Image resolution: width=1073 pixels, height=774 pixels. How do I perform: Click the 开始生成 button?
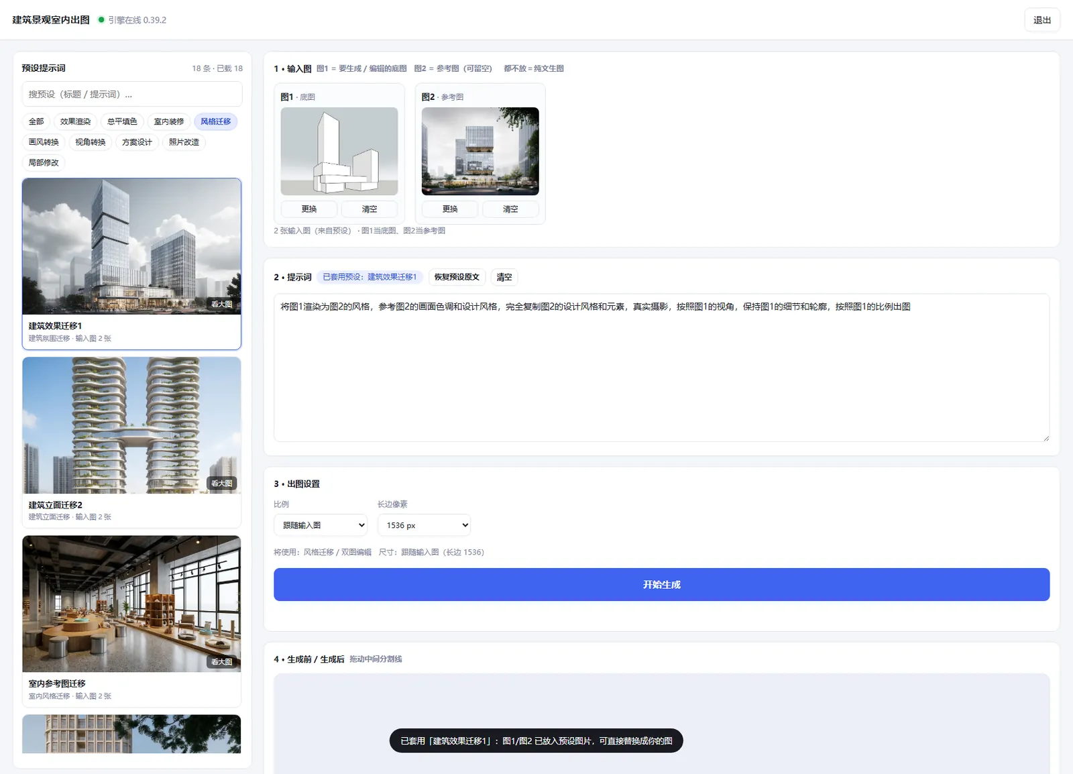[661, 585]
